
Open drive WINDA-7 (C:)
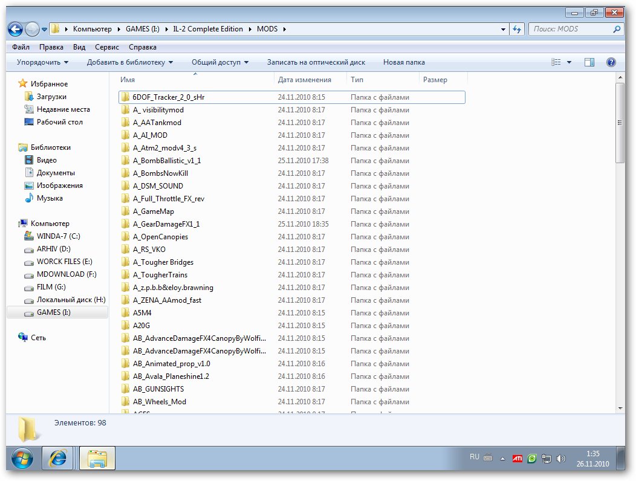tap(59, 236)
